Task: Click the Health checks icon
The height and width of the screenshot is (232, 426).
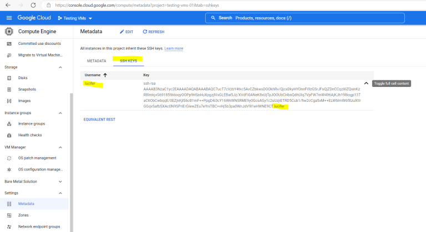Action: [x=9, y=135]
